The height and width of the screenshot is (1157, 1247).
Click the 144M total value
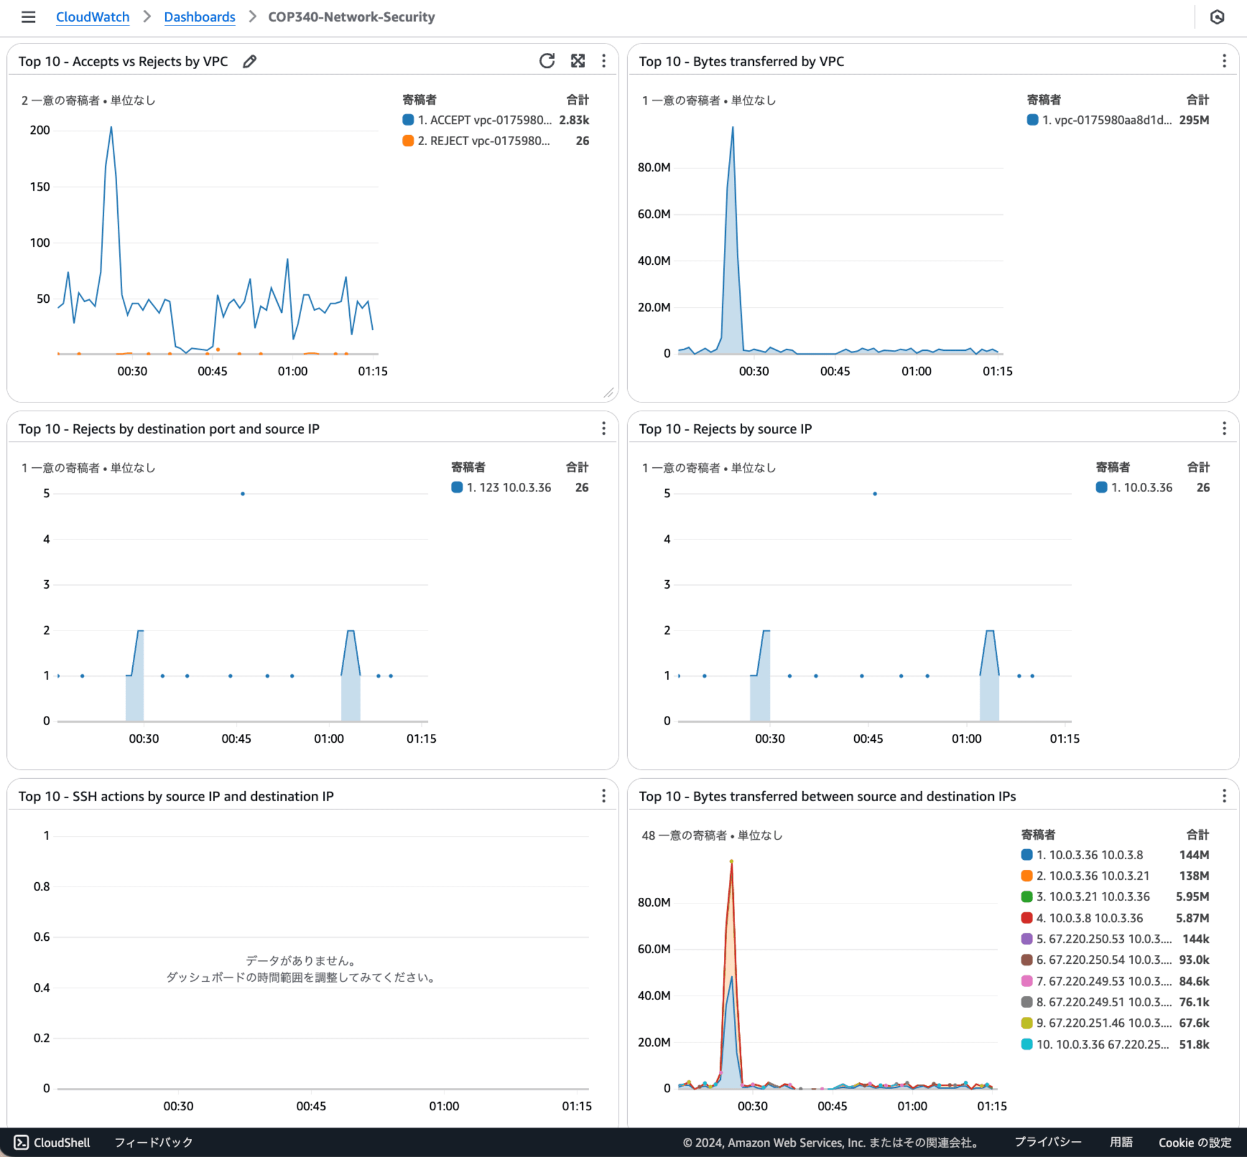coord(1194,855)
